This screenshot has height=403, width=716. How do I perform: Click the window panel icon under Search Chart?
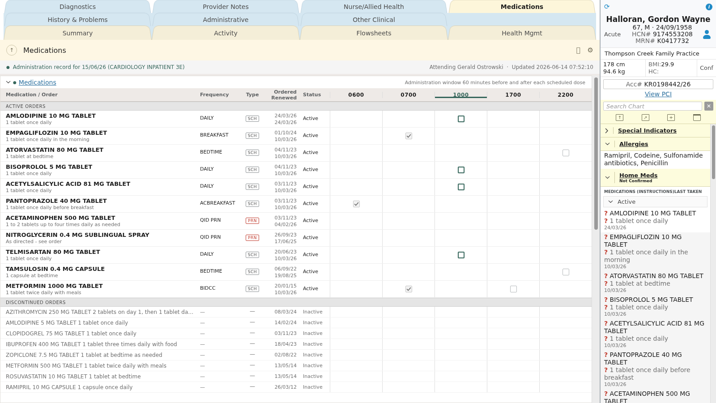[x=697, y=117]
